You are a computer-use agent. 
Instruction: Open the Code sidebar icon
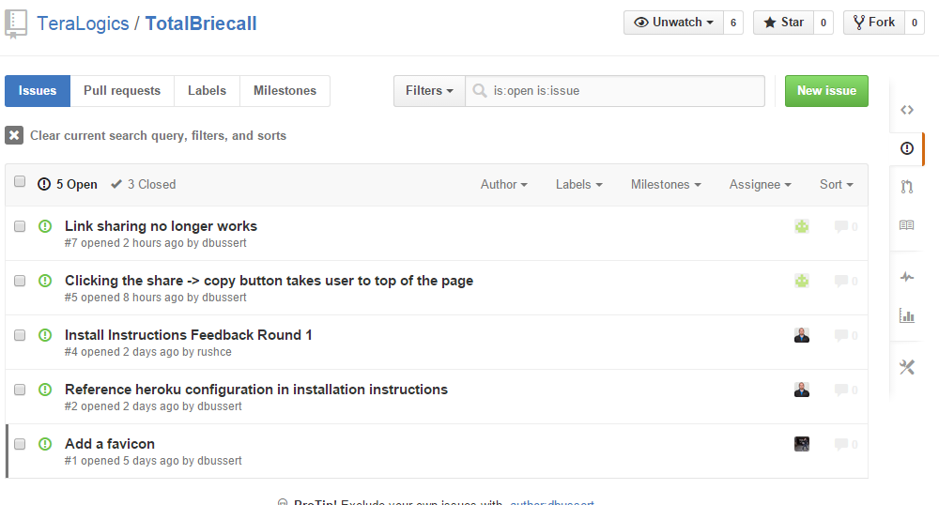click(906, 110)
